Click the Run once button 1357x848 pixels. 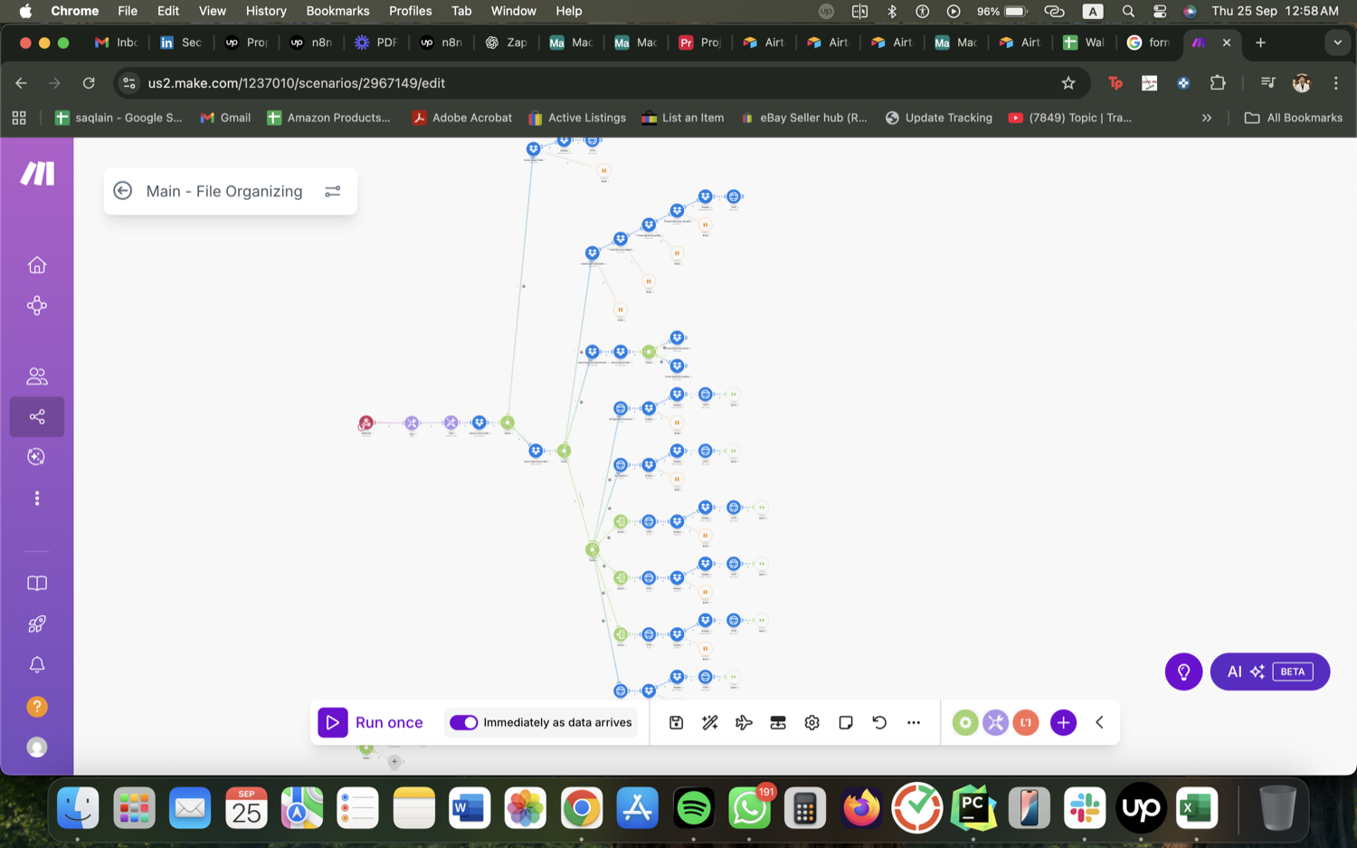click(x=371, y=722)
